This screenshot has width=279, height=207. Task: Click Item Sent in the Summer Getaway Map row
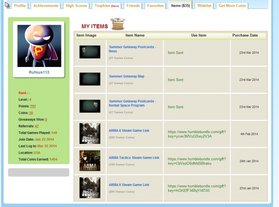[x=175, y=80]
